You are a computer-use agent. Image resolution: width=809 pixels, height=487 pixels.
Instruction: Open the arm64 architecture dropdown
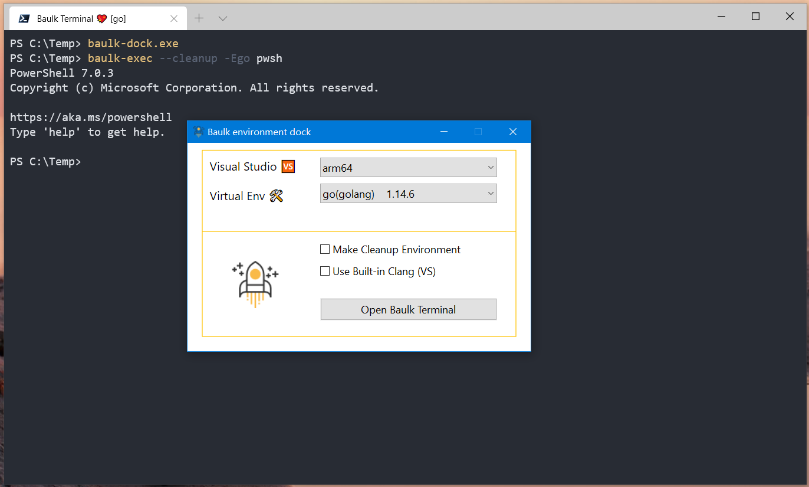pyautogui.click(x=409, y=168)
